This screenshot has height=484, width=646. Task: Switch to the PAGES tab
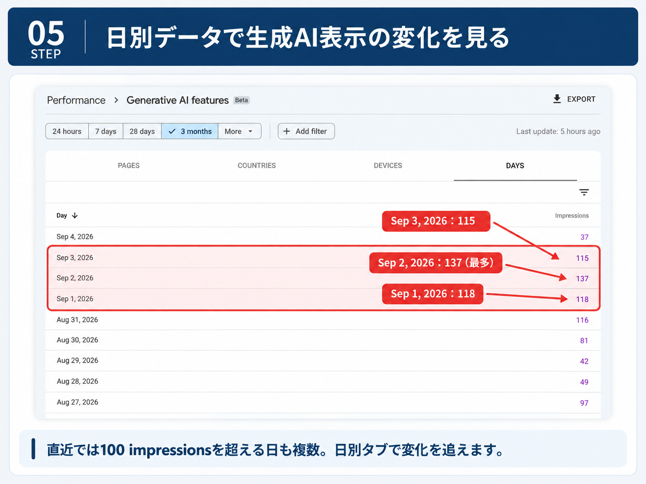click(128, 165)
